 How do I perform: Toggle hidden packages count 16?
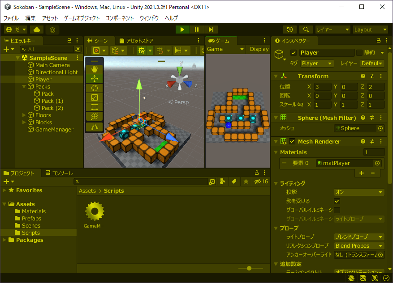pyautogui.click(x=261, y=182)
